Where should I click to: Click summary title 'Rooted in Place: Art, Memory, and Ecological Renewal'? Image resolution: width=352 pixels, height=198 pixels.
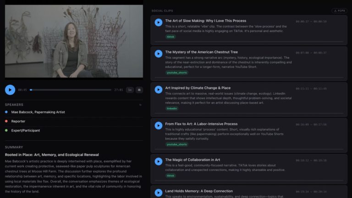52,154
